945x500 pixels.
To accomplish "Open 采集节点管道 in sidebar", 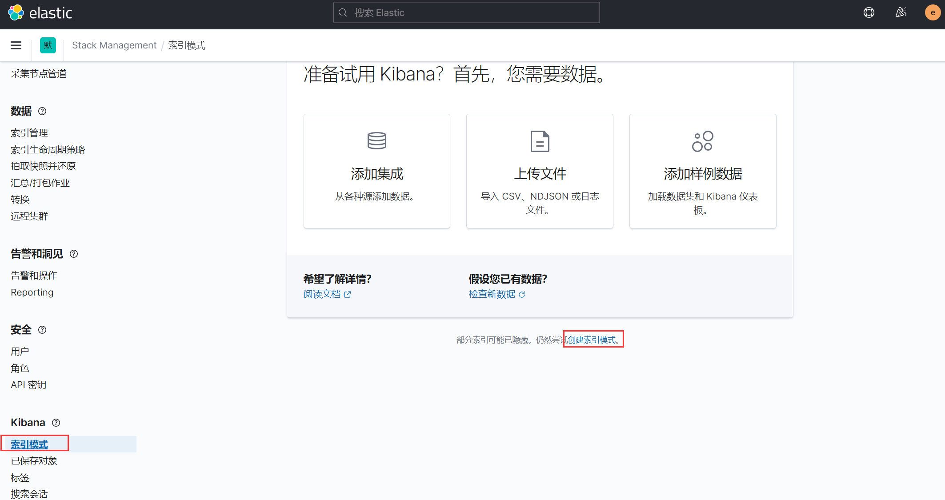I will pyautogui.click(x=39, y=73).
